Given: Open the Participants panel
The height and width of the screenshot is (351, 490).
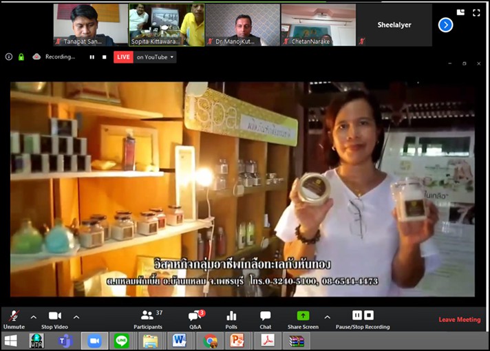Looking at the screenshot, I should 147,317.
